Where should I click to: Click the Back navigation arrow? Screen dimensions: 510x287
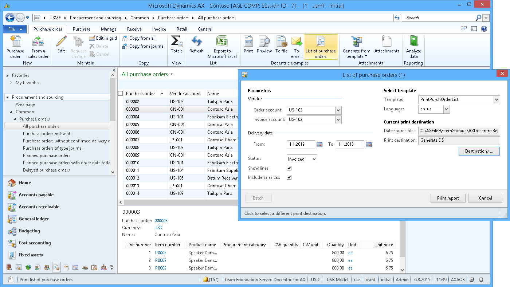(10, 17)
